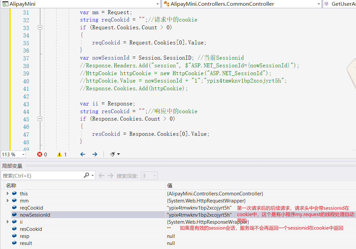Click the 值 column header
The height and width of the screenshot is (249, 356).
170,185
